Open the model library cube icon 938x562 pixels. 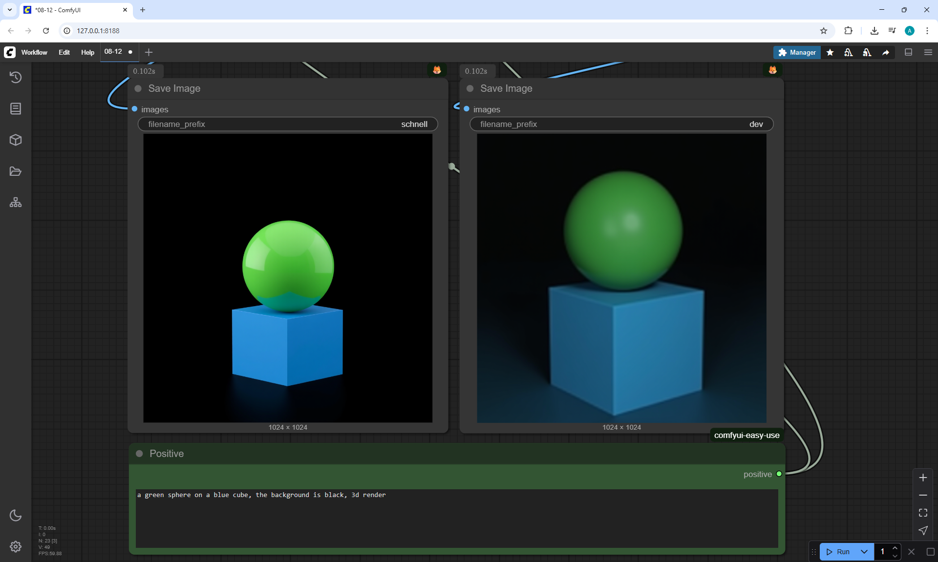16,140
